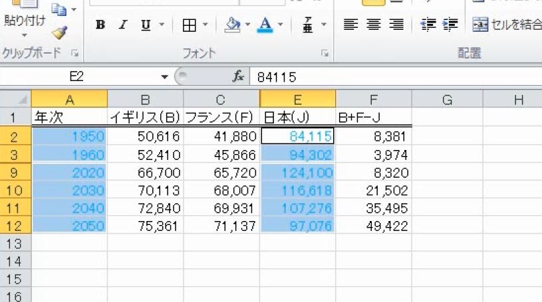
Task: Open the Underline style dropdown
Action: coord(162,25)
